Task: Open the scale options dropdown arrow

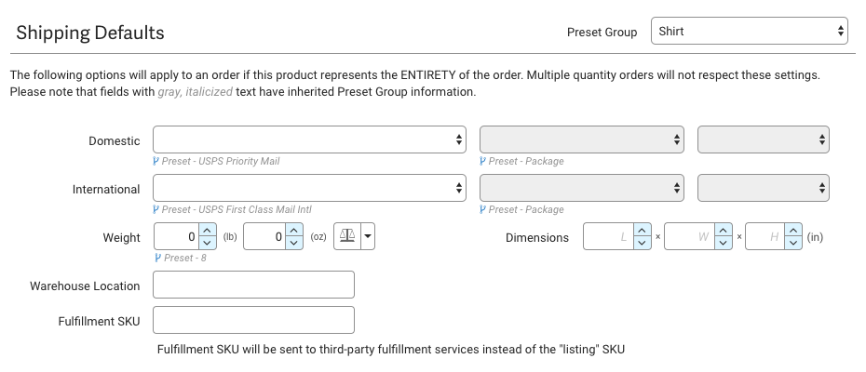Action: [368, 236]
